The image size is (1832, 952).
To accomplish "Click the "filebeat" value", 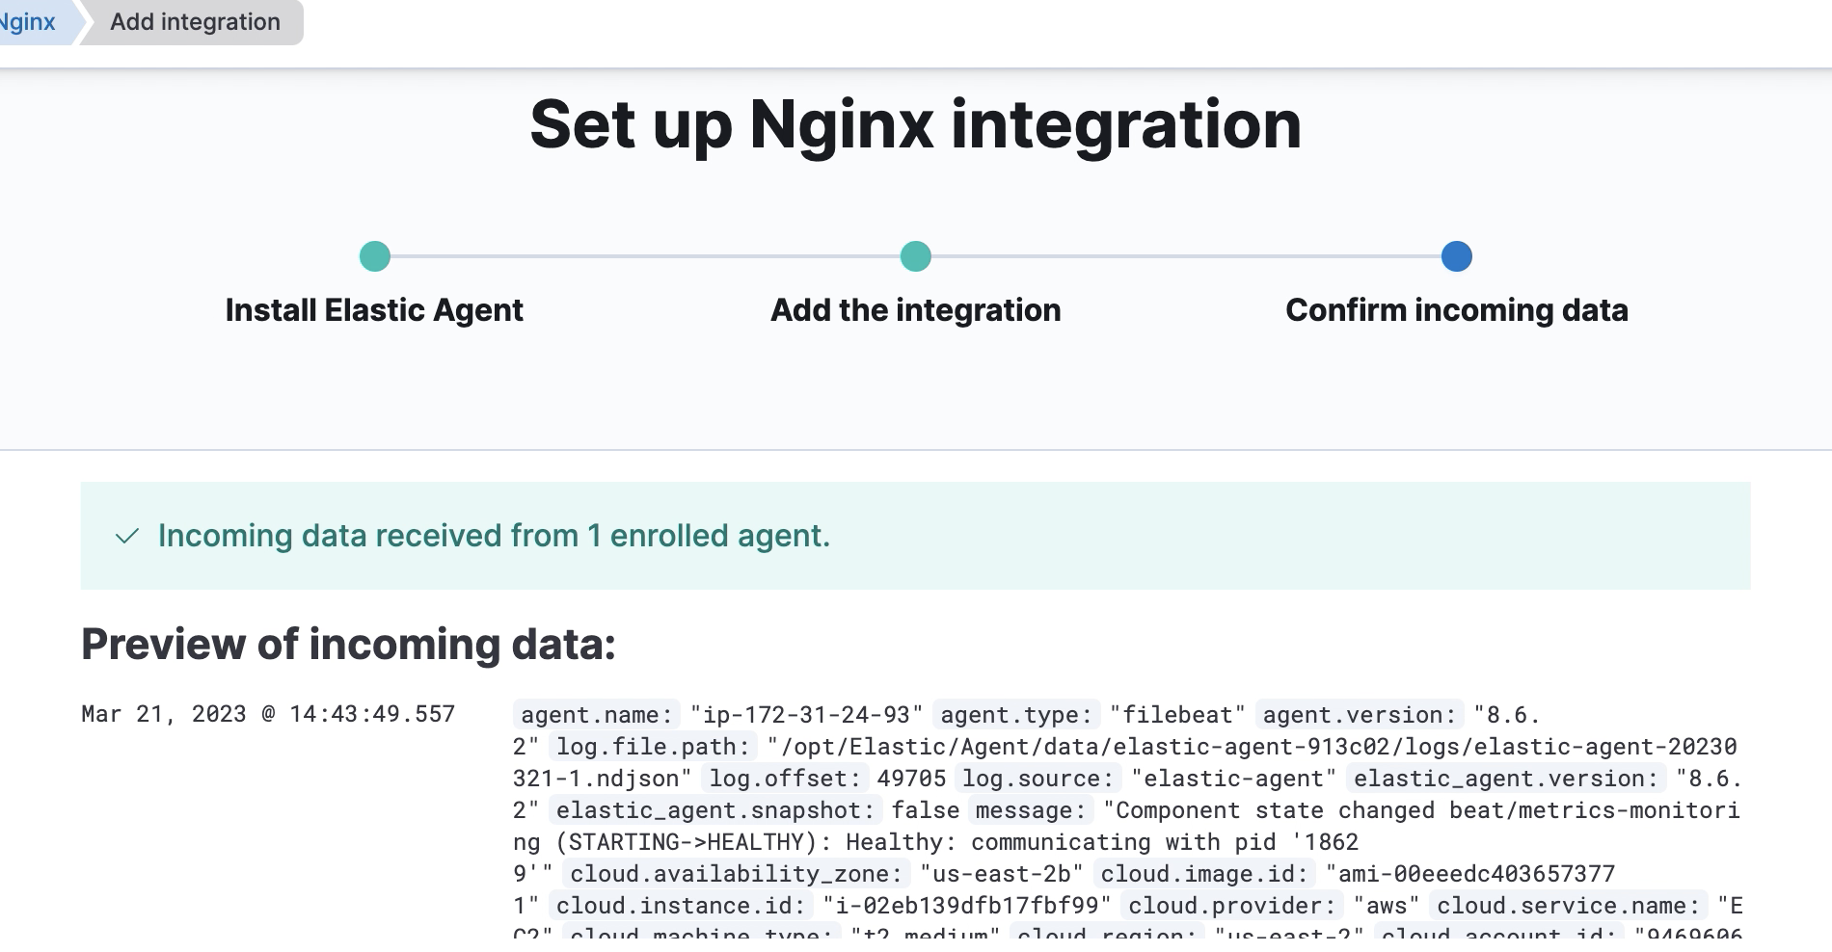I will click(x=1177, y=715).
